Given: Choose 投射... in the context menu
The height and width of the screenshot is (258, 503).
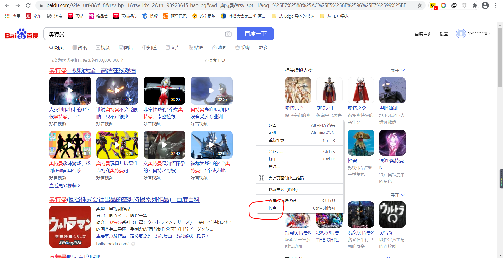Looking at the screenshot, I should click(300, 166).
